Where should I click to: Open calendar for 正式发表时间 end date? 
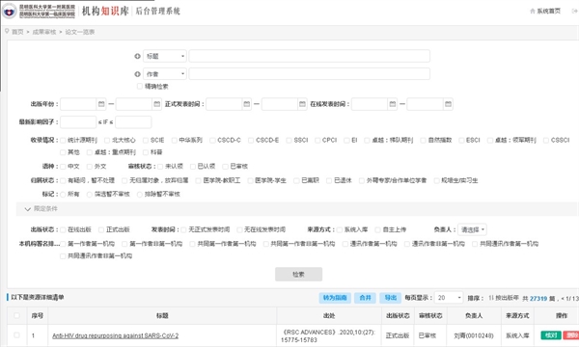coord(302,104)
